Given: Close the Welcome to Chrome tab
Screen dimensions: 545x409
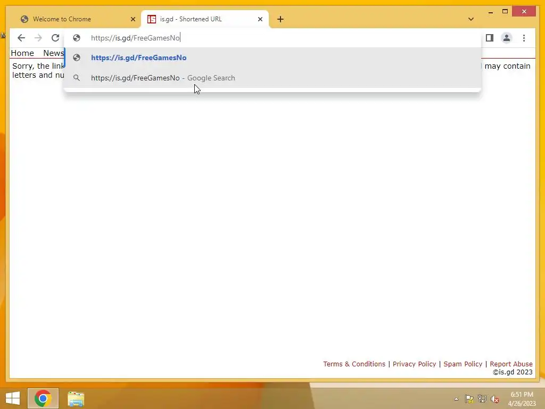Looking at the screenshot, I should point(133,19).
